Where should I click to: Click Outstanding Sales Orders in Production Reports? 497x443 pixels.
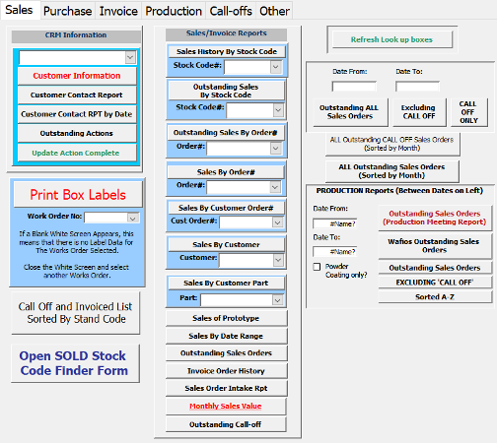(435, 268)
